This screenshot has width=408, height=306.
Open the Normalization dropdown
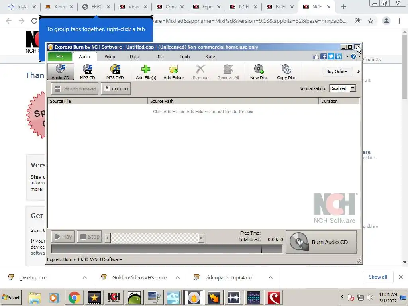(x=342, y=88)
